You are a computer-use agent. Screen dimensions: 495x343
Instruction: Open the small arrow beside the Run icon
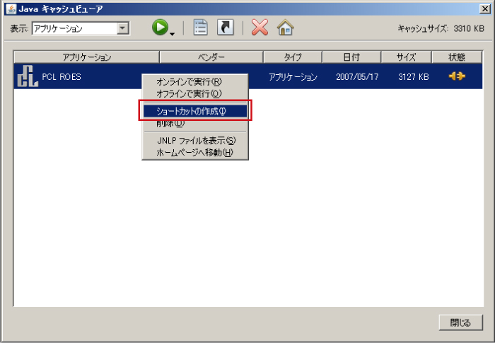171,33
